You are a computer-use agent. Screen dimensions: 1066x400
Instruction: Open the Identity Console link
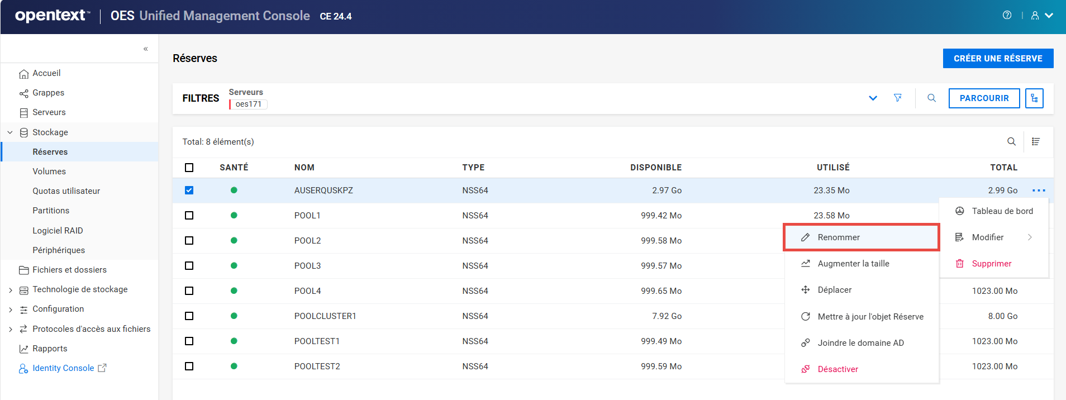[63, 368]
